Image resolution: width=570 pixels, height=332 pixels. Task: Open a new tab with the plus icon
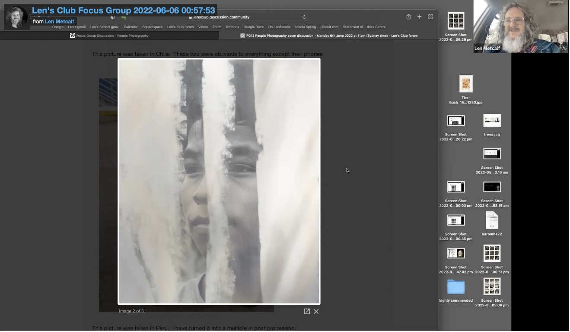point(419,16)
